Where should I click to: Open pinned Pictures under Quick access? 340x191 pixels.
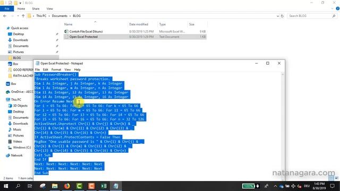tap(19, 52)
